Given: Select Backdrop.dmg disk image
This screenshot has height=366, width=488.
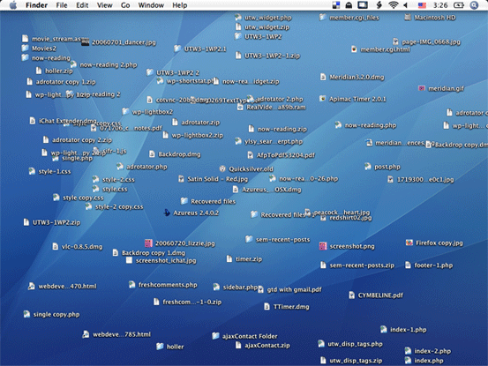Looking at the screenshot, I should pyautogui.click(x=175, y=154).
